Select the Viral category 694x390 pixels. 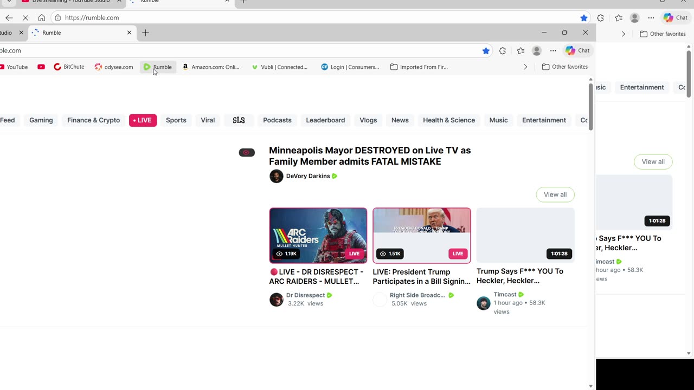[x=208, y=120]
